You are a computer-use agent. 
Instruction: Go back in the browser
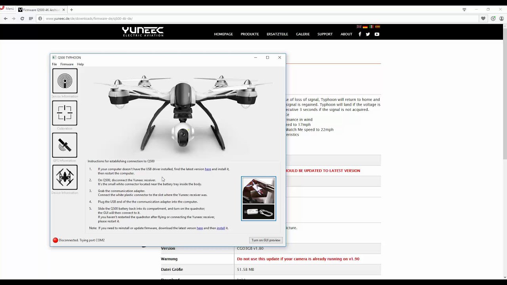click(x=6, y=19)
